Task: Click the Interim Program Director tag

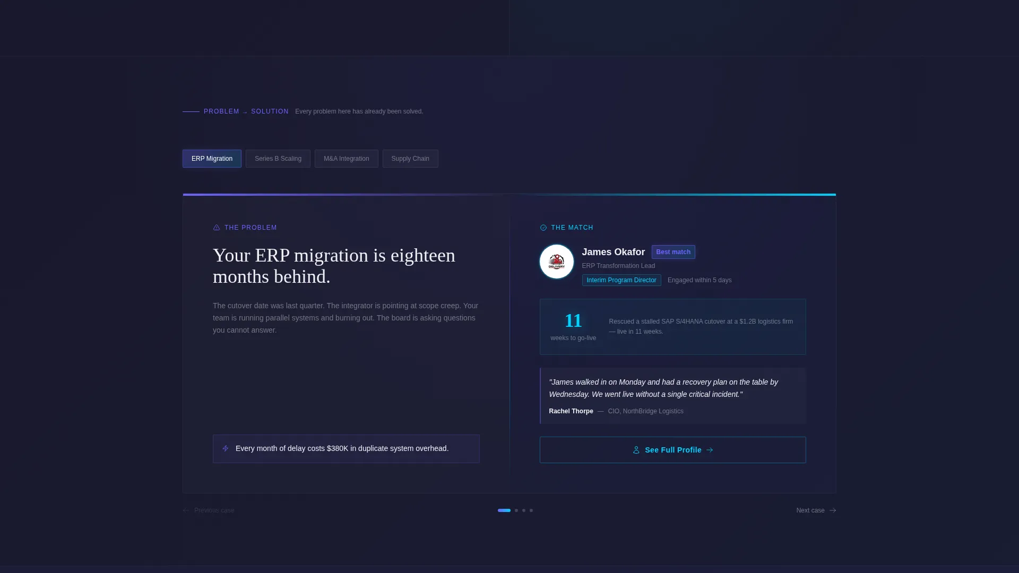Action: (x=621, y=280)
